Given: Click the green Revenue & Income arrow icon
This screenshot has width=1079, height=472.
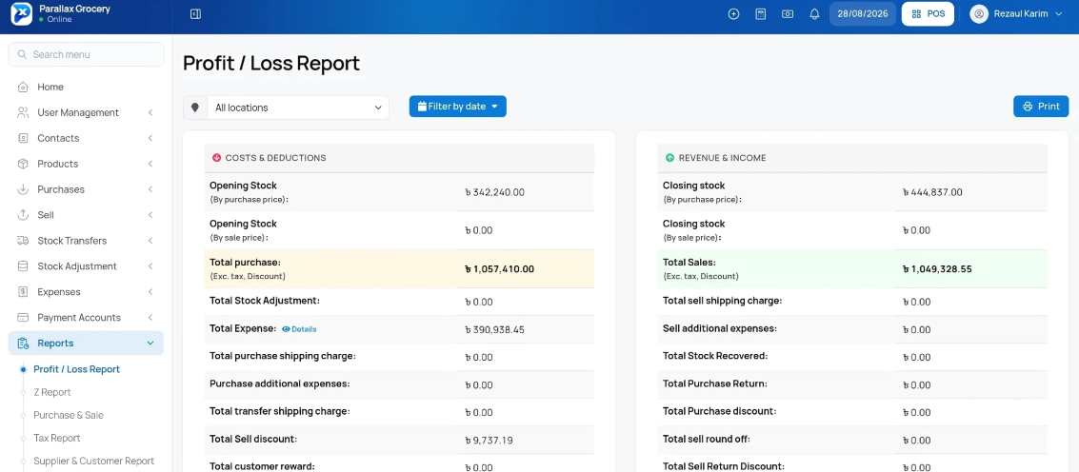Looking at the screenshot, I should [x=669, y=158].
